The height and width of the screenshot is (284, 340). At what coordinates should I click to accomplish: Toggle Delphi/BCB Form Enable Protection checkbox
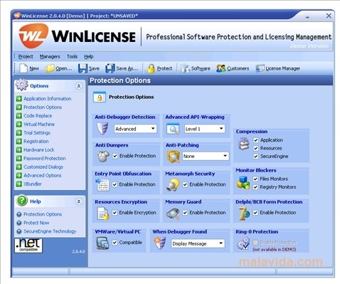[255, 213]
